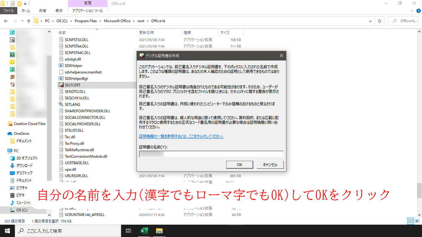Image resolution: width=422 pixels, height=237 pixels.
Task: Toggle large thumbnails view in the status bar
Action: click(417, 221)
